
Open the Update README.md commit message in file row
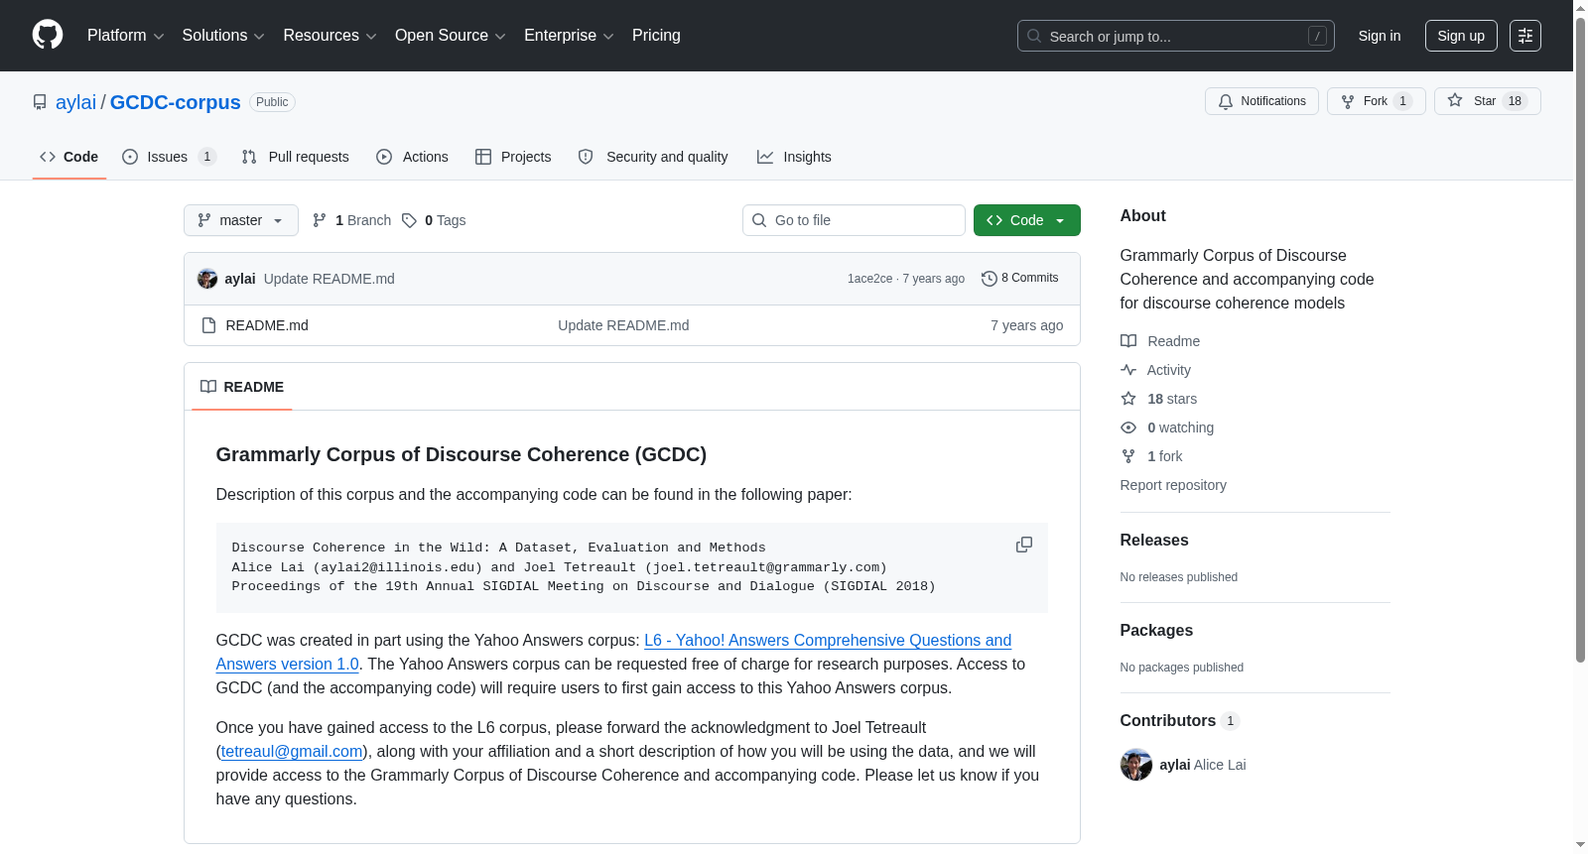pos(623,325)
